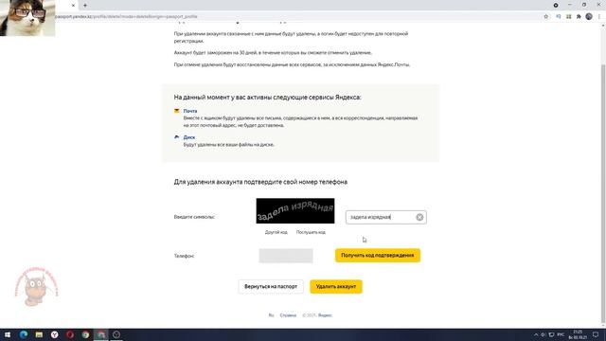Open Yandex Browser from taskbar
Image resolution: width=606 pixels, height=341 pixels.
[x=55, y=334]
